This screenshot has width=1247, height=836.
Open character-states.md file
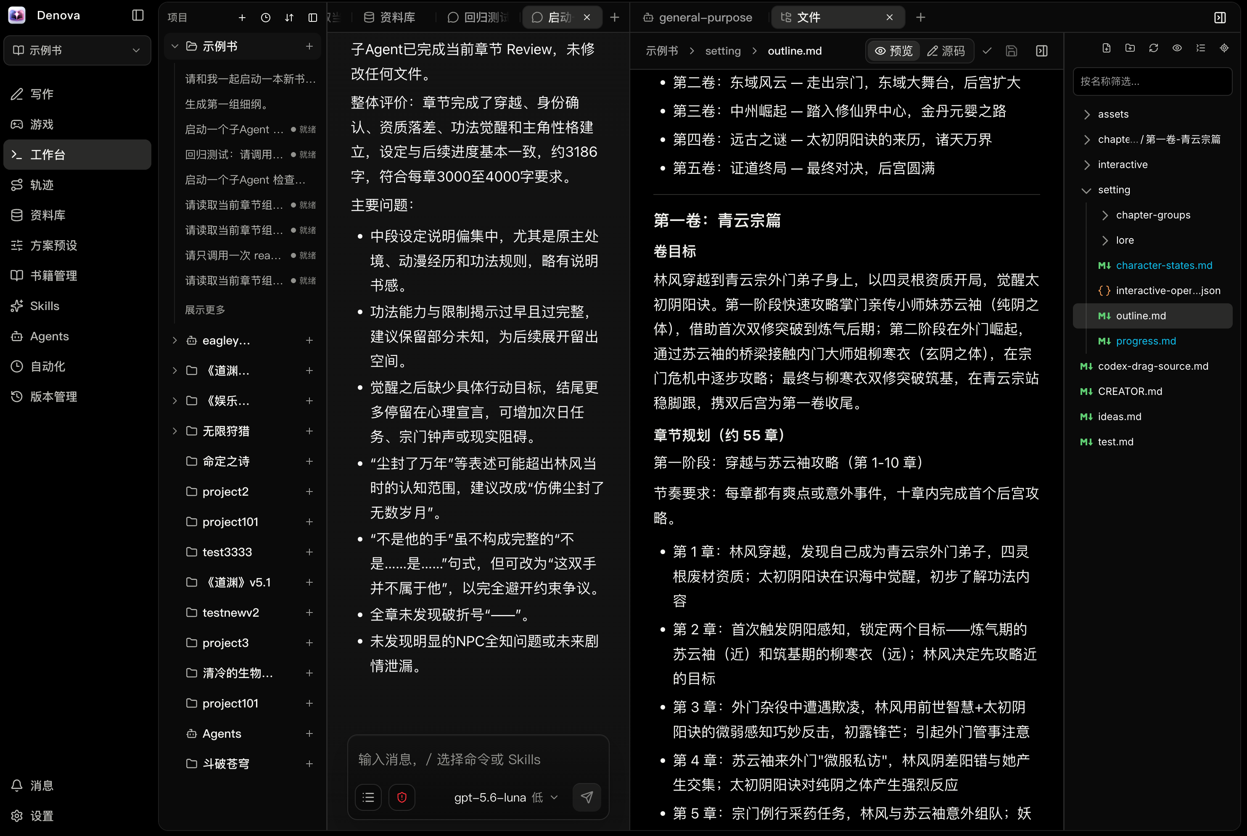pyautogui.click(x=1164, y=265)
